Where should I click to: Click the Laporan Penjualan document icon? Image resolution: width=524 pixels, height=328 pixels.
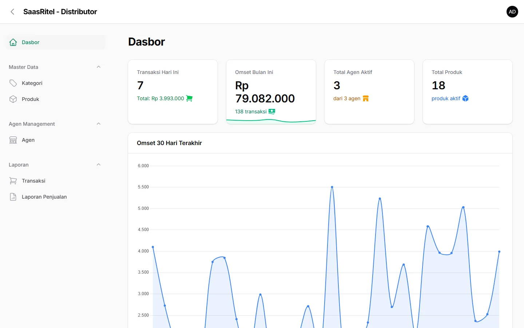tap(13, 197)
